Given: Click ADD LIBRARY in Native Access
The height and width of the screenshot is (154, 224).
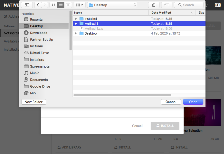Looking at the screenshot, I should point(69,148).
